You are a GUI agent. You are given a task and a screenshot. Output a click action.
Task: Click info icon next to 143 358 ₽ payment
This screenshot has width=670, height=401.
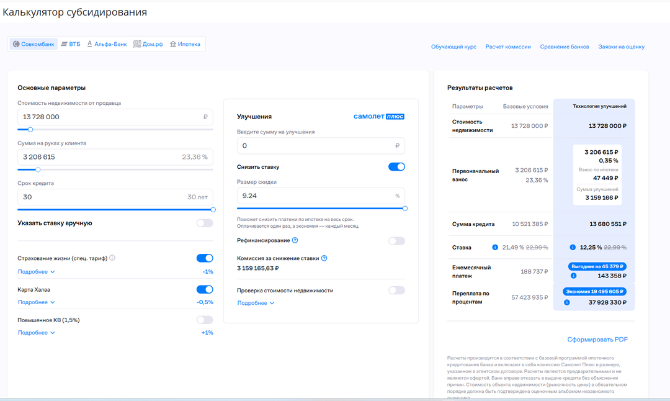coord(573,276)
